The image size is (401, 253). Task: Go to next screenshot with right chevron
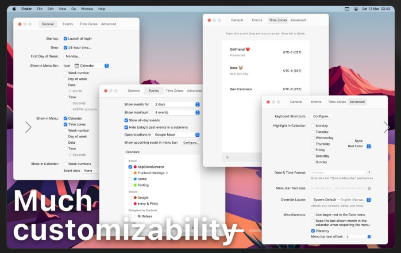[386, 127]
